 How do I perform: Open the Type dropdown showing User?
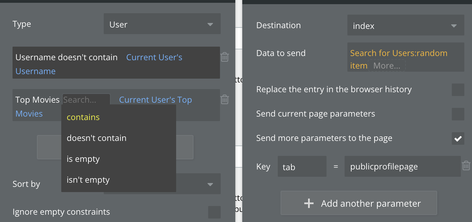[162, 24]
